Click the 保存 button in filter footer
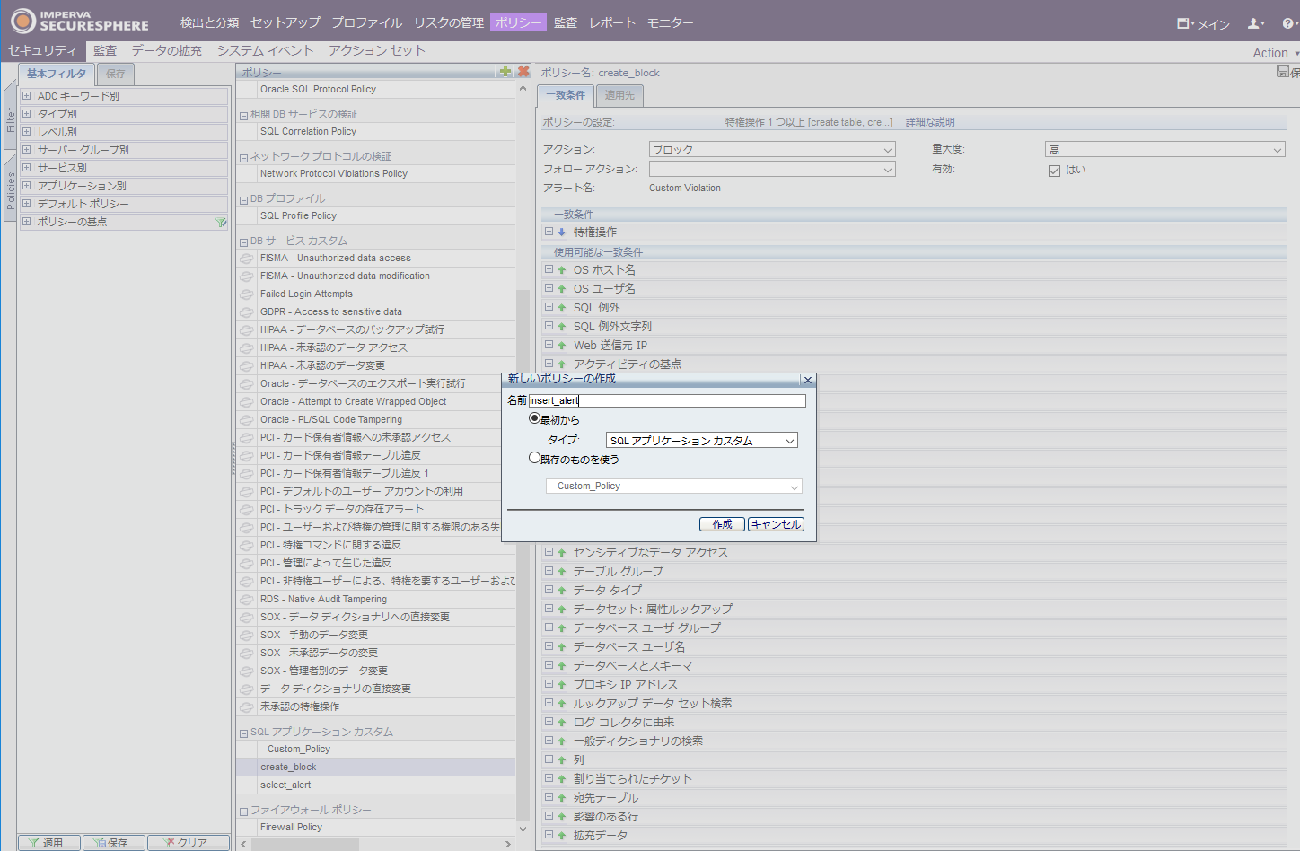Image resolution: width=1300 pixels, height=851 pixels. [114, 843]
